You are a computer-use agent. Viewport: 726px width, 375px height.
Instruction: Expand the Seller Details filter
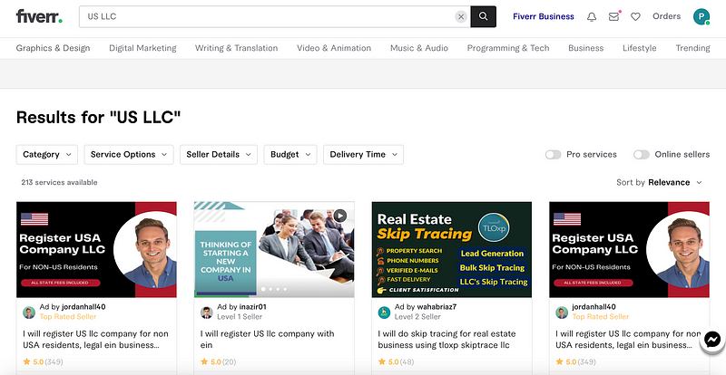[219, 155]
